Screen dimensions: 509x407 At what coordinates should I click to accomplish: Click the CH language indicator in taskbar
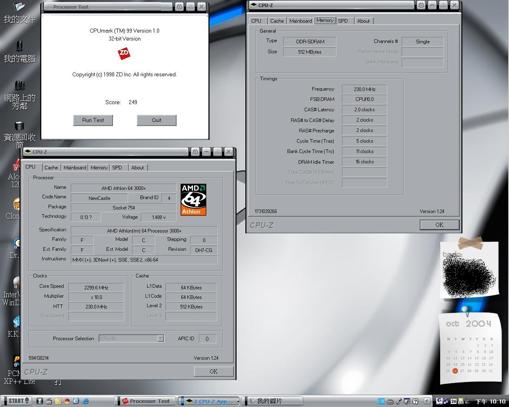pos(381,401)
